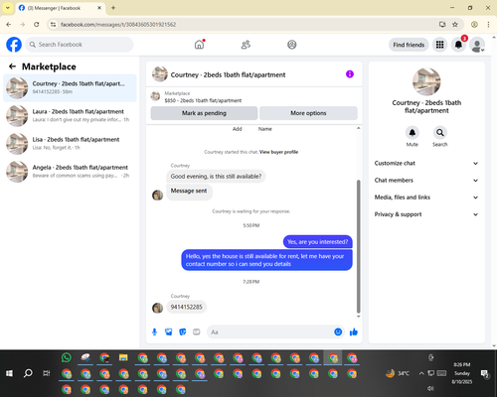Open Windows taskbar search

coord(28,373)
